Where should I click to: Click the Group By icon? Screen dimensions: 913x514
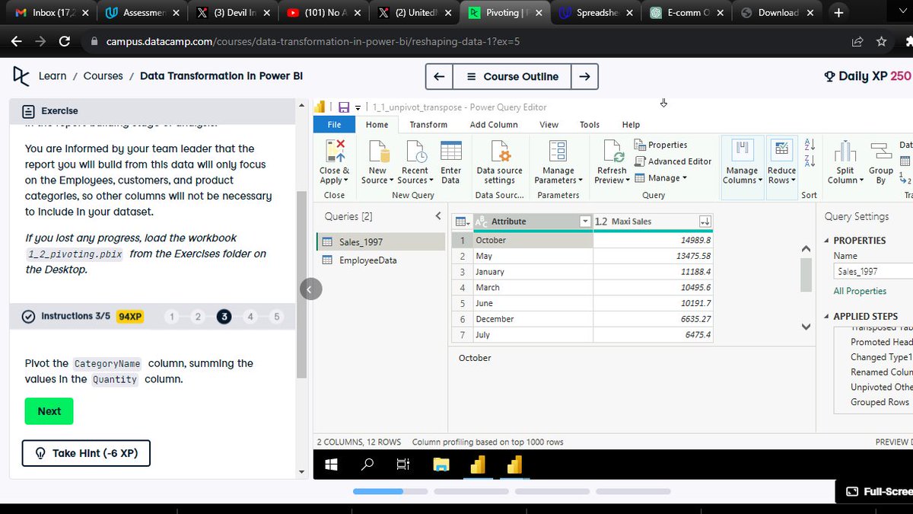tap(881, 152)
